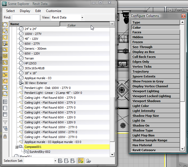Click the third selection set icon at bottom
This screenshot has width=188, height=167.
coord(73,161)
